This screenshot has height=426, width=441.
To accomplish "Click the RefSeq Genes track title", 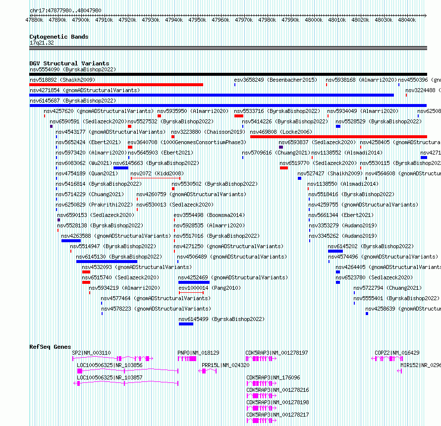I will tap(51, 347).
